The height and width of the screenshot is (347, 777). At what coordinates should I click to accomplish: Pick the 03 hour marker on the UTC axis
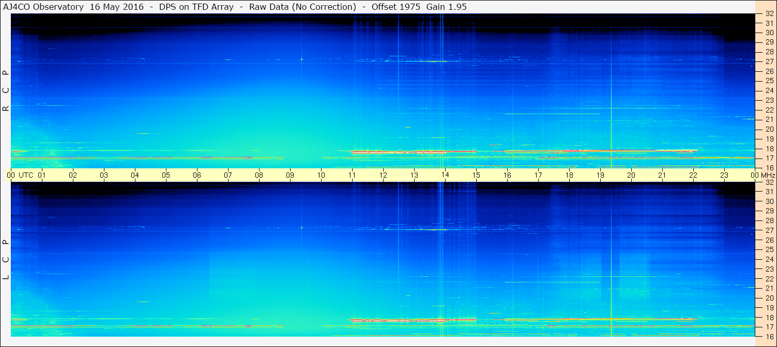pyautogui.click(x=104, y=175)
